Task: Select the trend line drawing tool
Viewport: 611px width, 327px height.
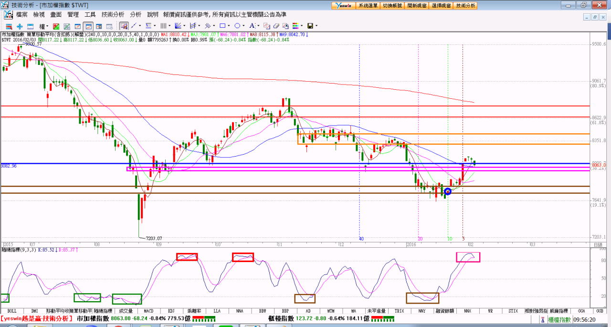Action: click(134, 26)
